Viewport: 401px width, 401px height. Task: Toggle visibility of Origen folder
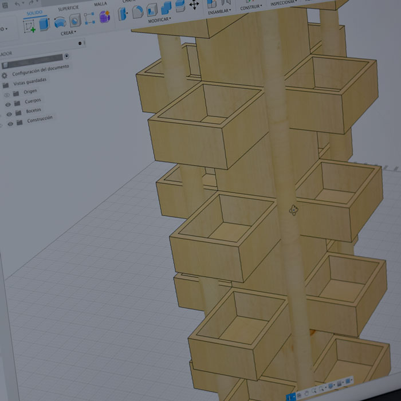pos(7,95)
